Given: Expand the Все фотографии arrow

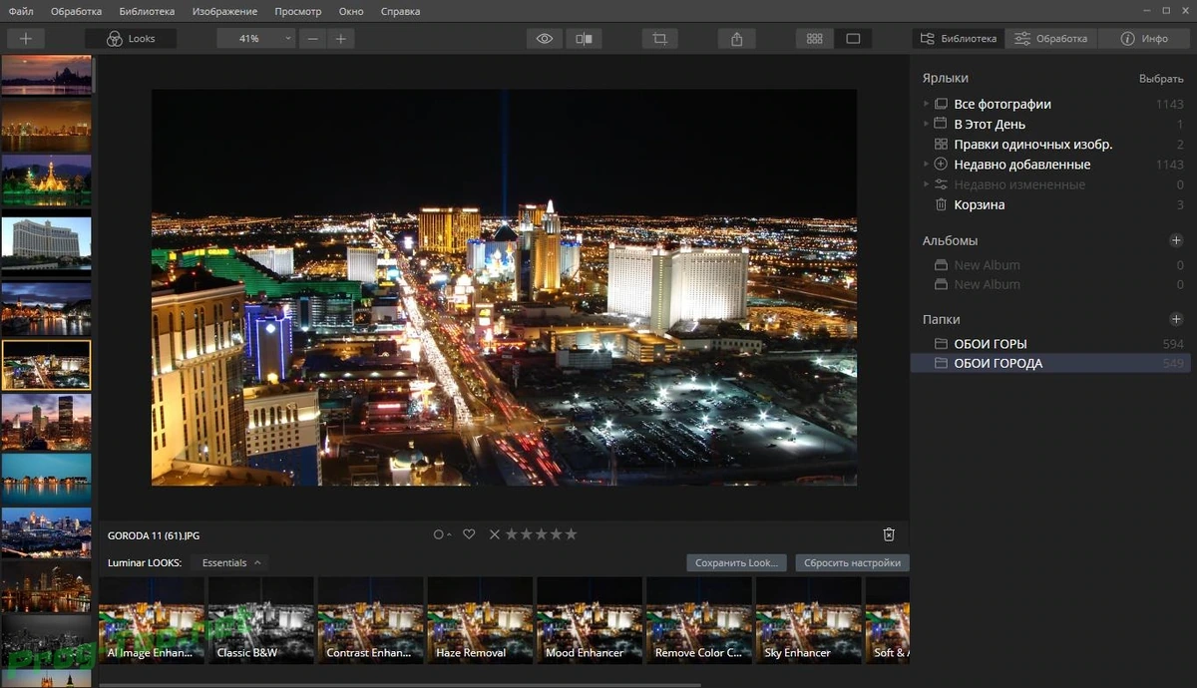Looking at the screenshot, I should coord(926,104).
